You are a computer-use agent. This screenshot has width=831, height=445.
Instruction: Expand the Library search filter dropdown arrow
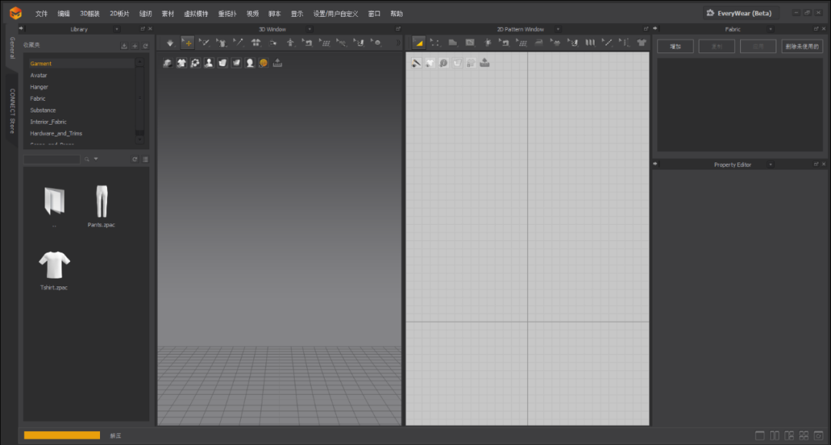(95, 159)
